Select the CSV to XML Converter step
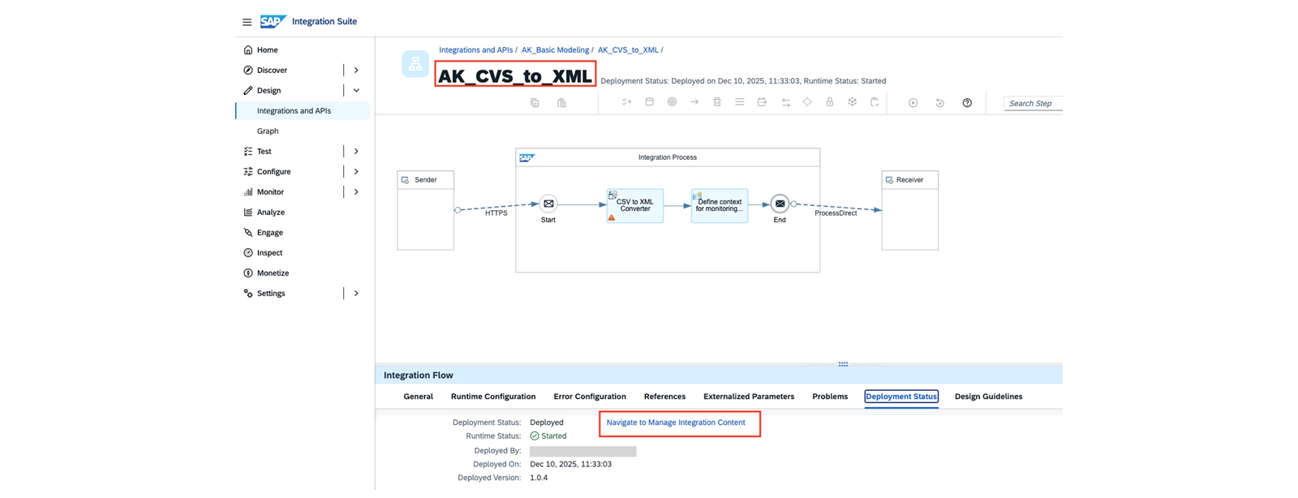Screen dimensions: 1298x498 (x=635, y=205)
